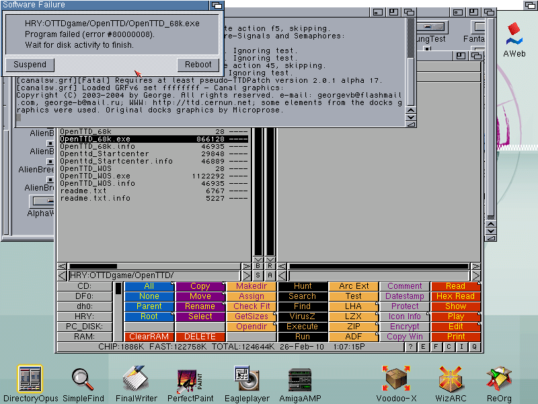Click the LHA archive button
The image size is (538, 404).
click(x=354, y=306)
